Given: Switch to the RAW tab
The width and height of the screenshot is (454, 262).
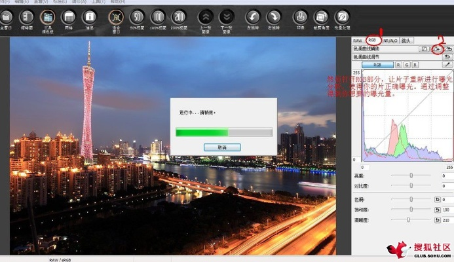Looking at the screenshot, I should [x=358, y=41].
